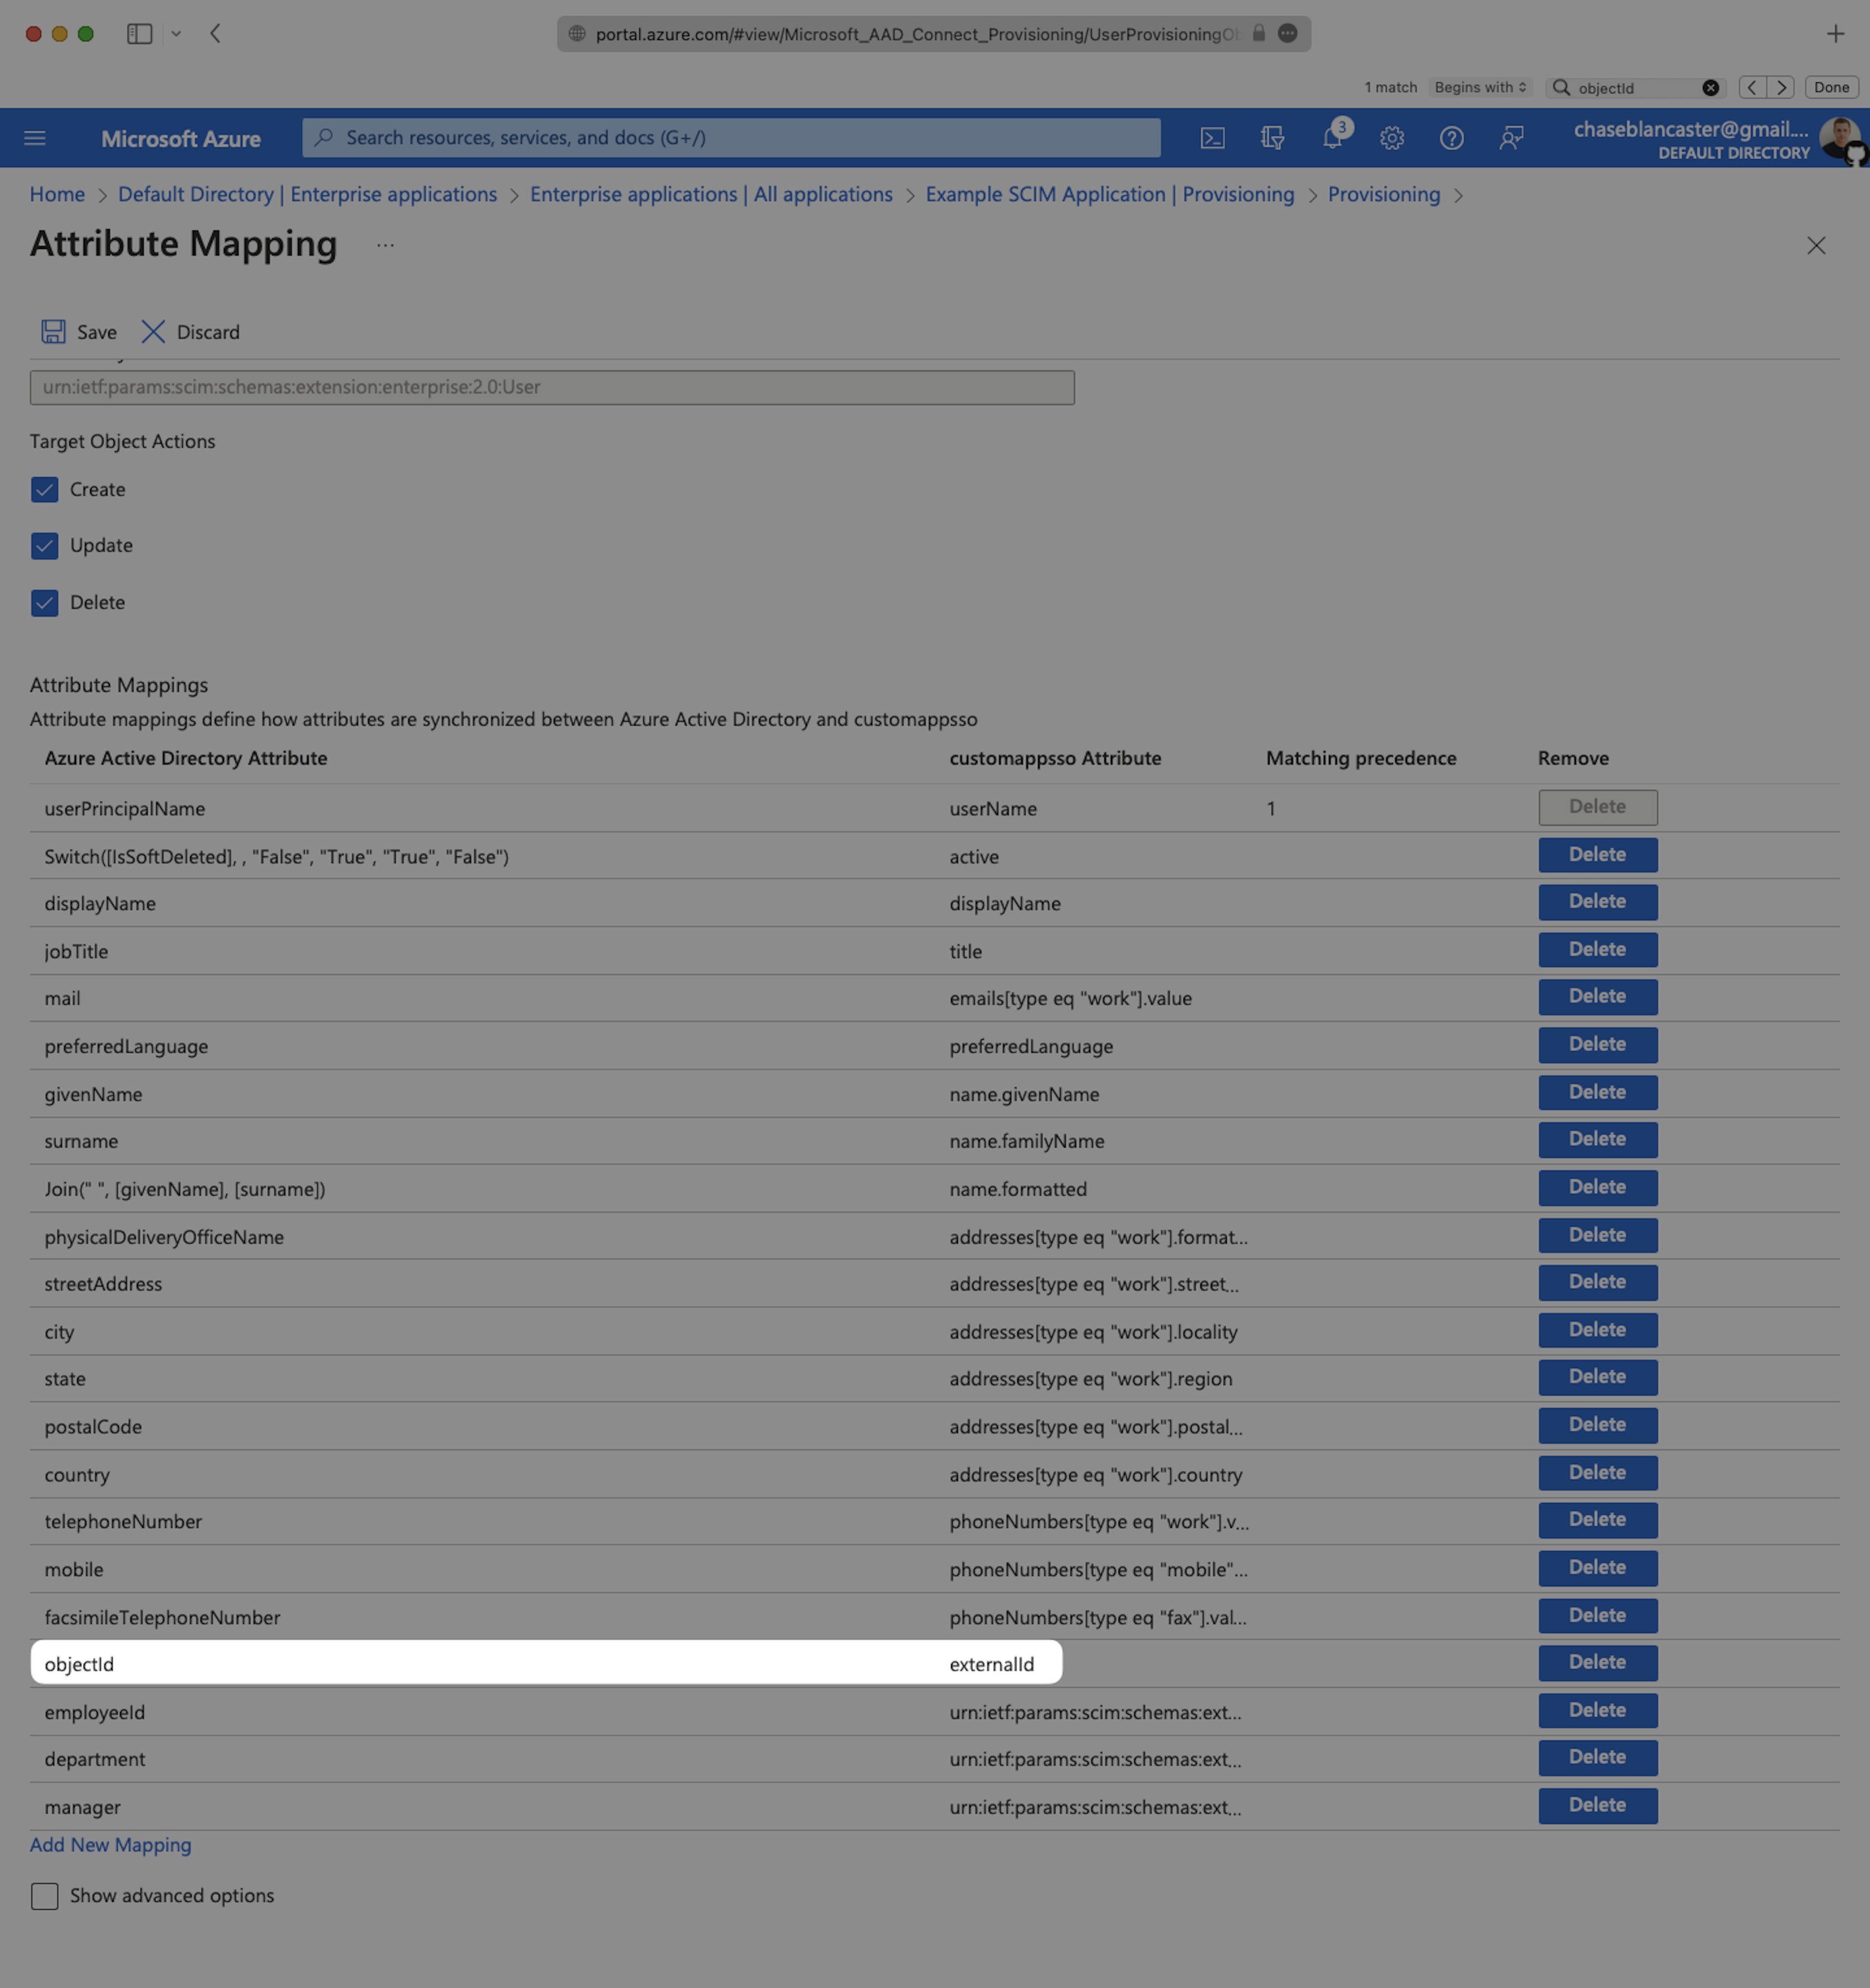Open the feedback icon in header

pos(1511,138)
